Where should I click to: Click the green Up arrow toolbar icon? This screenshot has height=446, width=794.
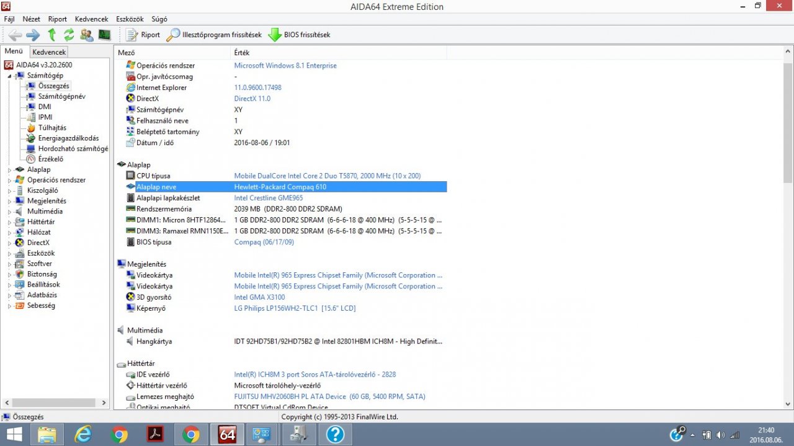tap(52, 35)
